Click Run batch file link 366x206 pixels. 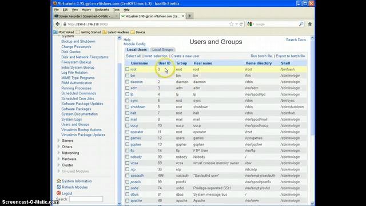pyautogui.click(x=261, y=56)
